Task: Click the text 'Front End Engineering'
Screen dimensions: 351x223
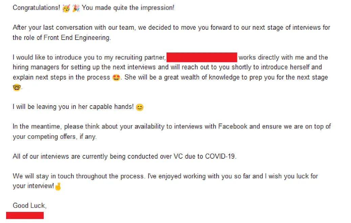Action: click(77, 38)
